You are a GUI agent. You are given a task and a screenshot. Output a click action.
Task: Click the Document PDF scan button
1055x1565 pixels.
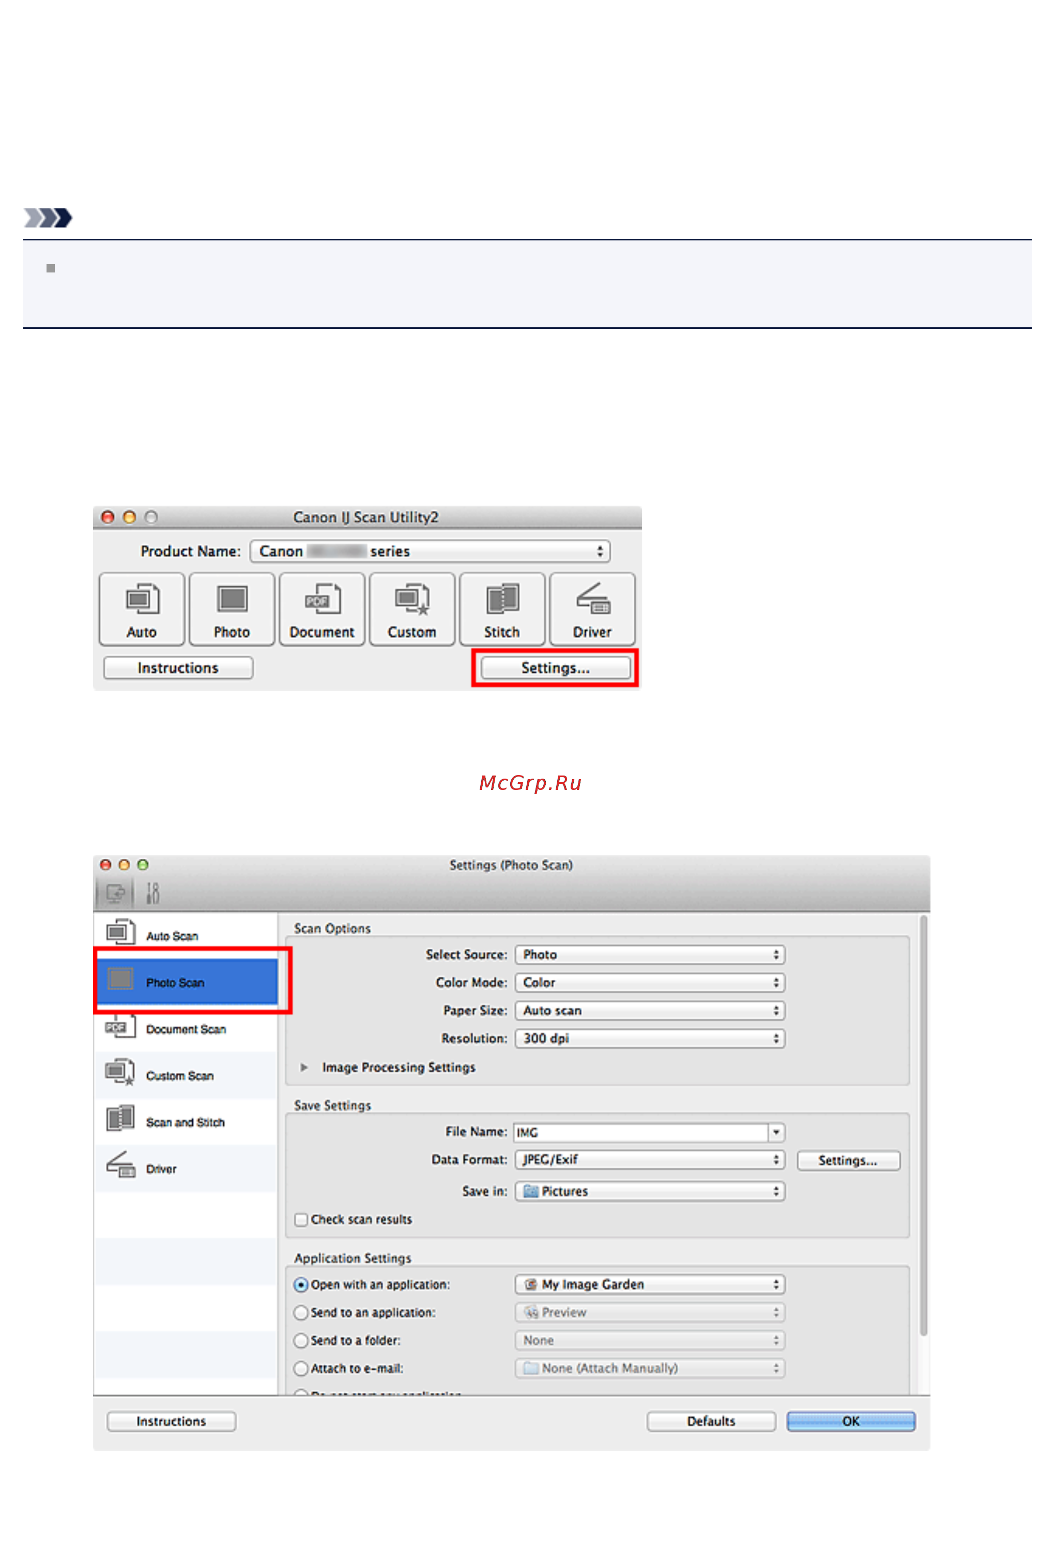322,609
